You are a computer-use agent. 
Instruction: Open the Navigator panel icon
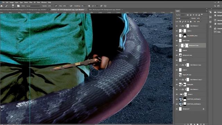click(215, 15)
